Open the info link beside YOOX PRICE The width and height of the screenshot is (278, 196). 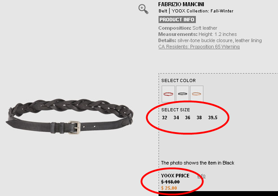[202, 176]
